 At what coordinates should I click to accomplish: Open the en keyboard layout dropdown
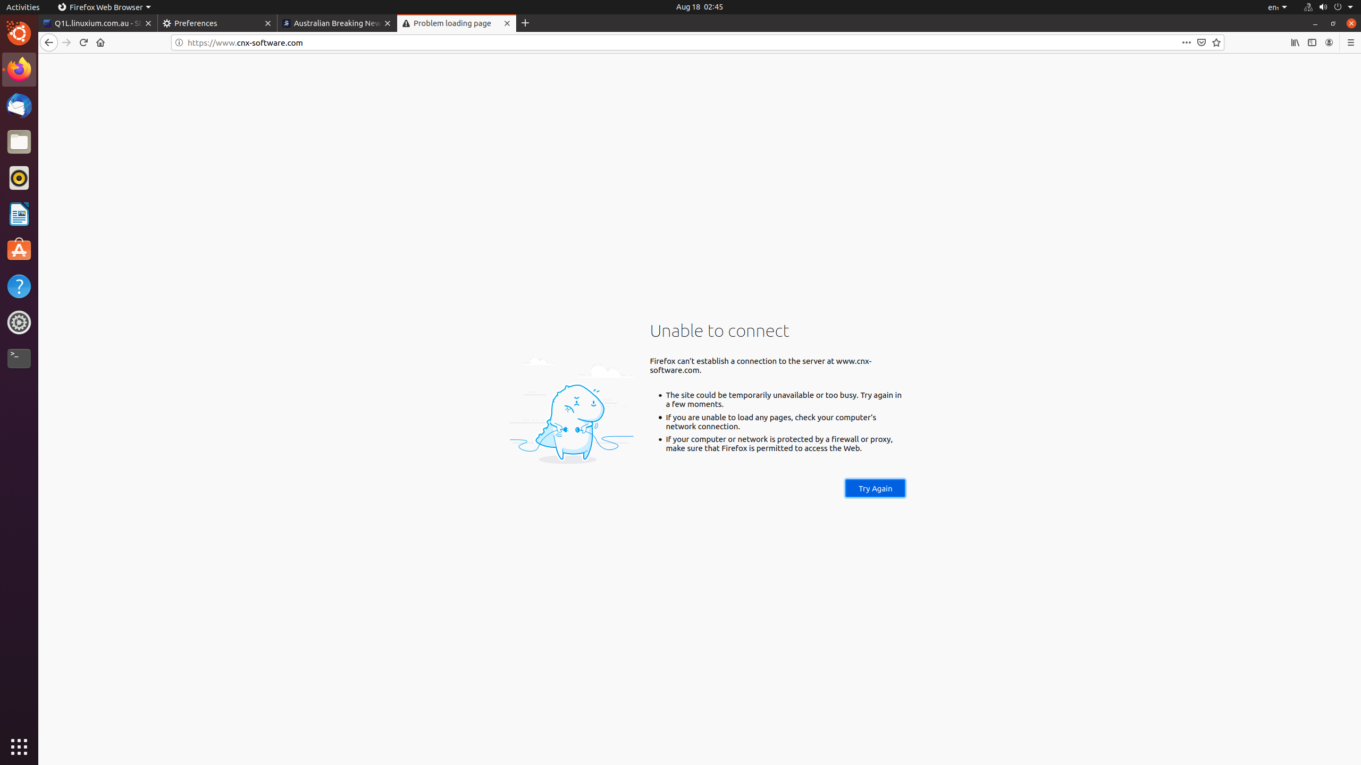[1277, 7]
